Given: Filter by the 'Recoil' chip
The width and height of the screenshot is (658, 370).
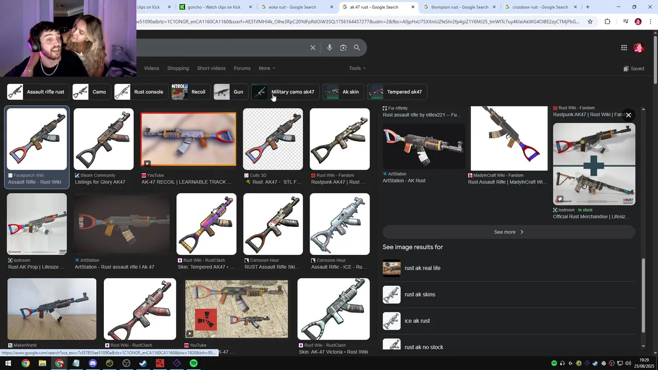Looking at the screenshot, I should pyautogui.click(x=191, y=92).
